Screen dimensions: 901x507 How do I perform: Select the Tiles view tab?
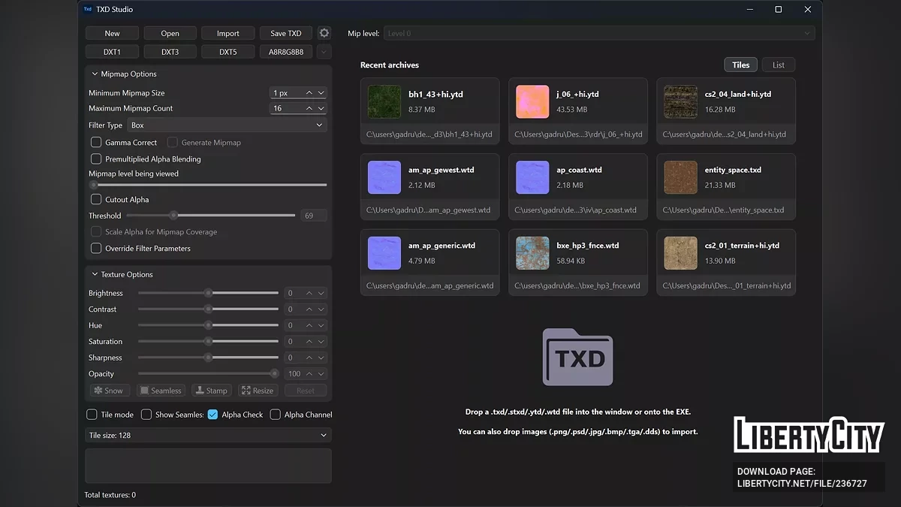coord(740,65)
